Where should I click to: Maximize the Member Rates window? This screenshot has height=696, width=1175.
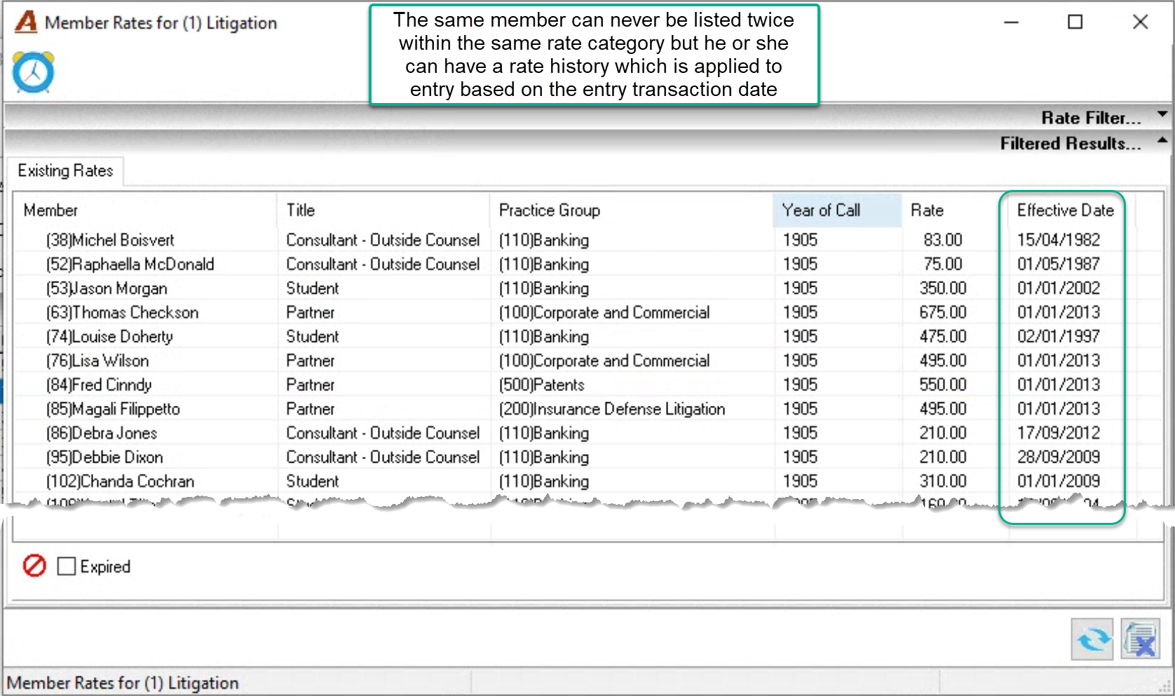[1075, 22]
